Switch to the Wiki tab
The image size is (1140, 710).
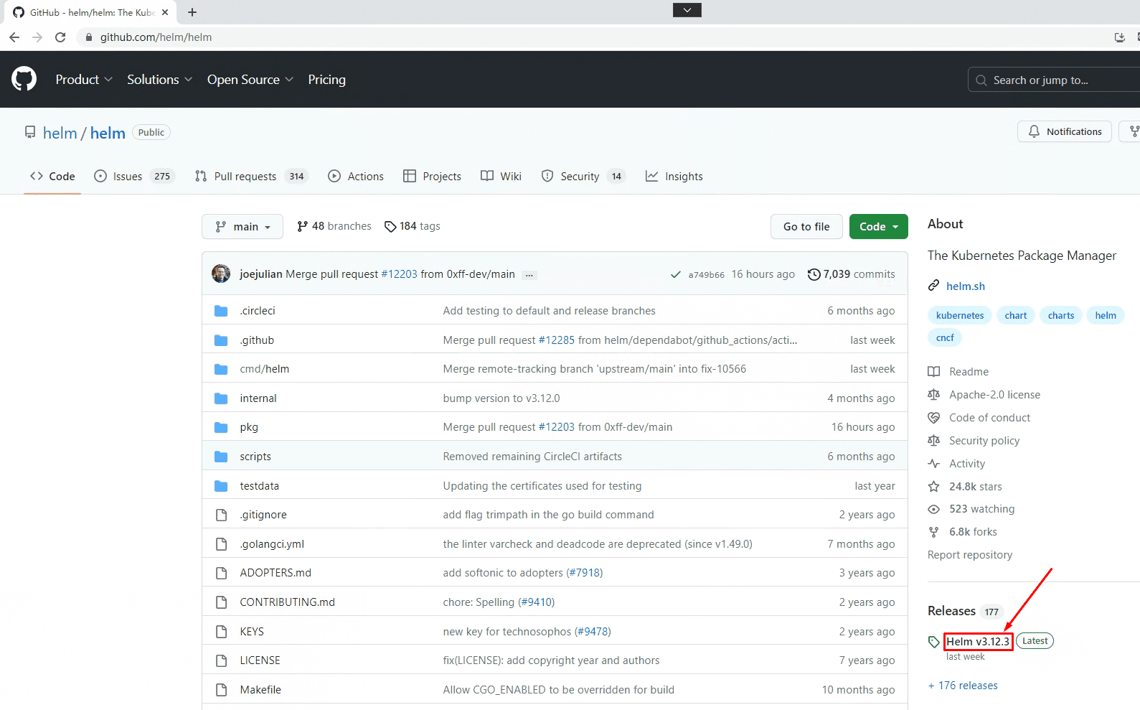(501, 177)
